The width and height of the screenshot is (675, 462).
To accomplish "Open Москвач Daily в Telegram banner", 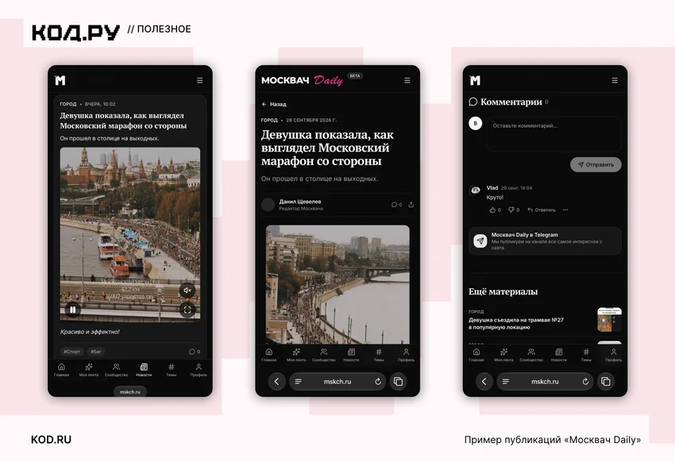I will [545, 241].
